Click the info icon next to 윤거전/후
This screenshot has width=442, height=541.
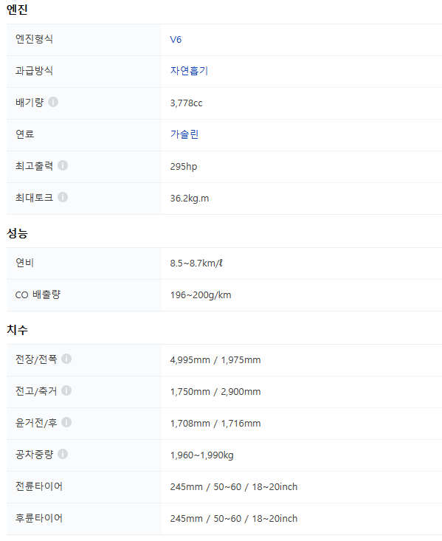(x=66, y=422)
